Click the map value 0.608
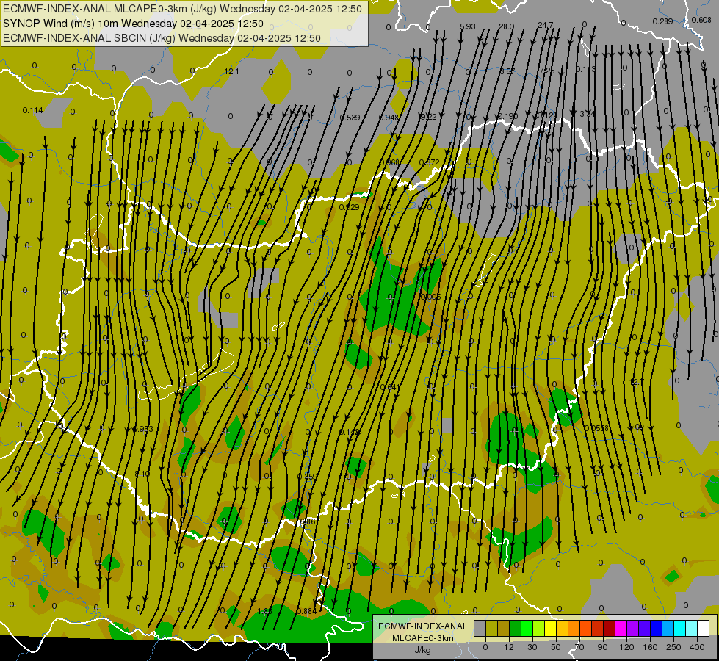Image resolution: width=719 pixels, height=661 pixels. (x=701, y=20)
